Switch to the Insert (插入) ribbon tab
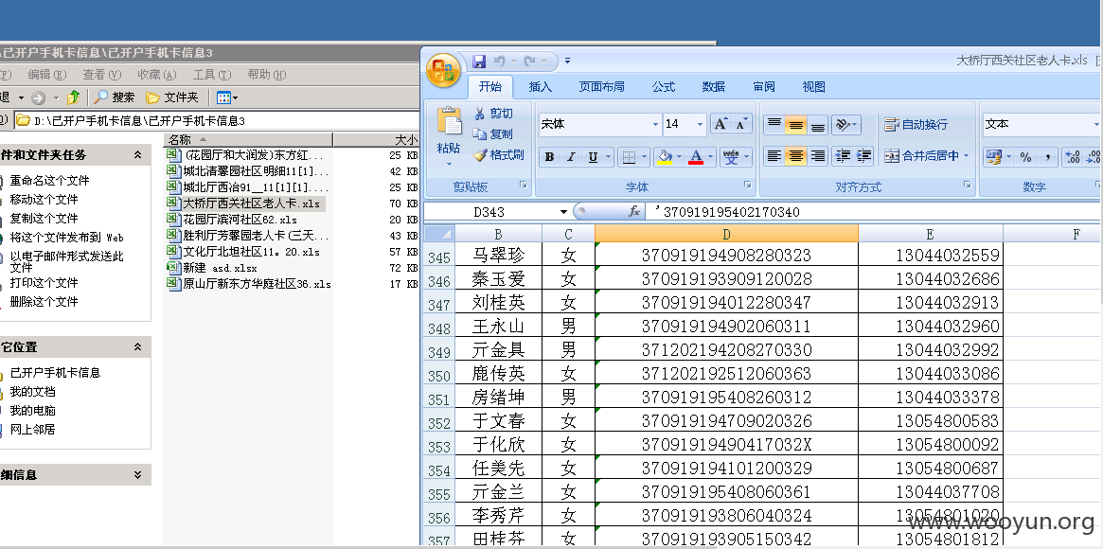Viewport: 1103px width, 549px height. click(x=541, y=86)
